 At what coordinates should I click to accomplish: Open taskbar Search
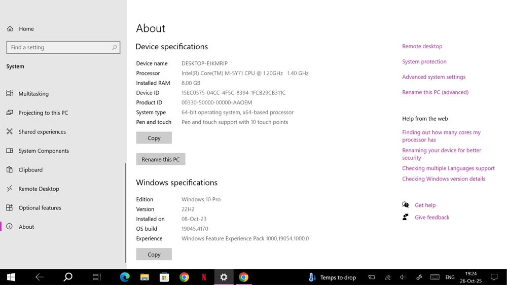coord(68,277)
